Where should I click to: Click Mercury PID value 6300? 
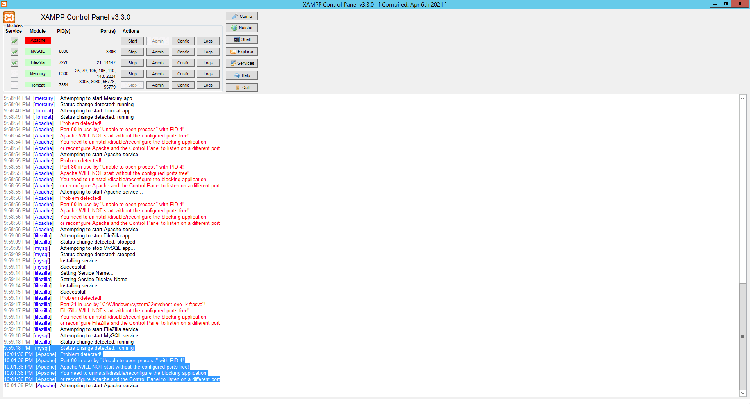pyautogui.click(x=64, y=73)
